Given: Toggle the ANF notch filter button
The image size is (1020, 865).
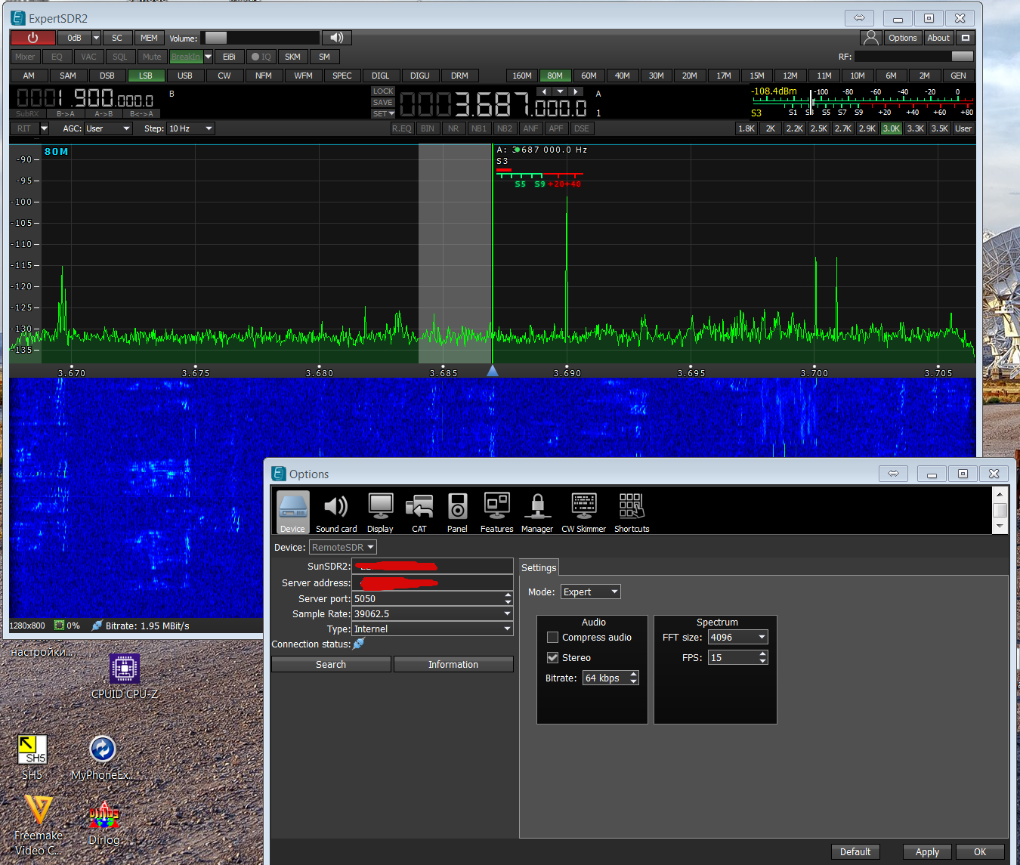Looking at the screenshot, I should coord(530,128).
